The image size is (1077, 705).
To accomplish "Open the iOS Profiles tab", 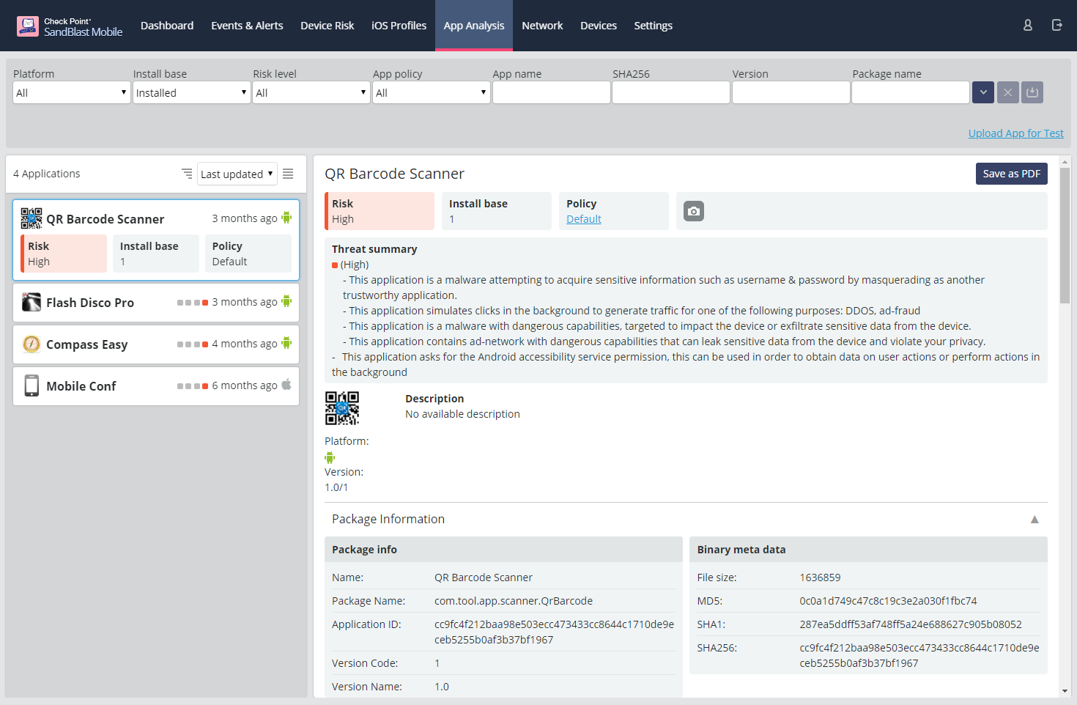I will point(399,26).
